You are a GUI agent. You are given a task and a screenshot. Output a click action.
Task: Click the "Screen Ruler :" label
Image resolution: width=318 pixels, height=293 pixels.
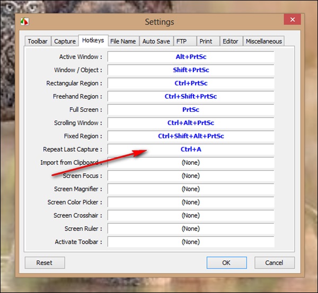(83, 229)
